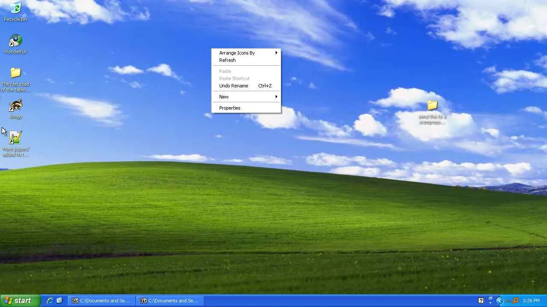
Task: Click the 3:26 PM system clock
Action: pos(531,301)
